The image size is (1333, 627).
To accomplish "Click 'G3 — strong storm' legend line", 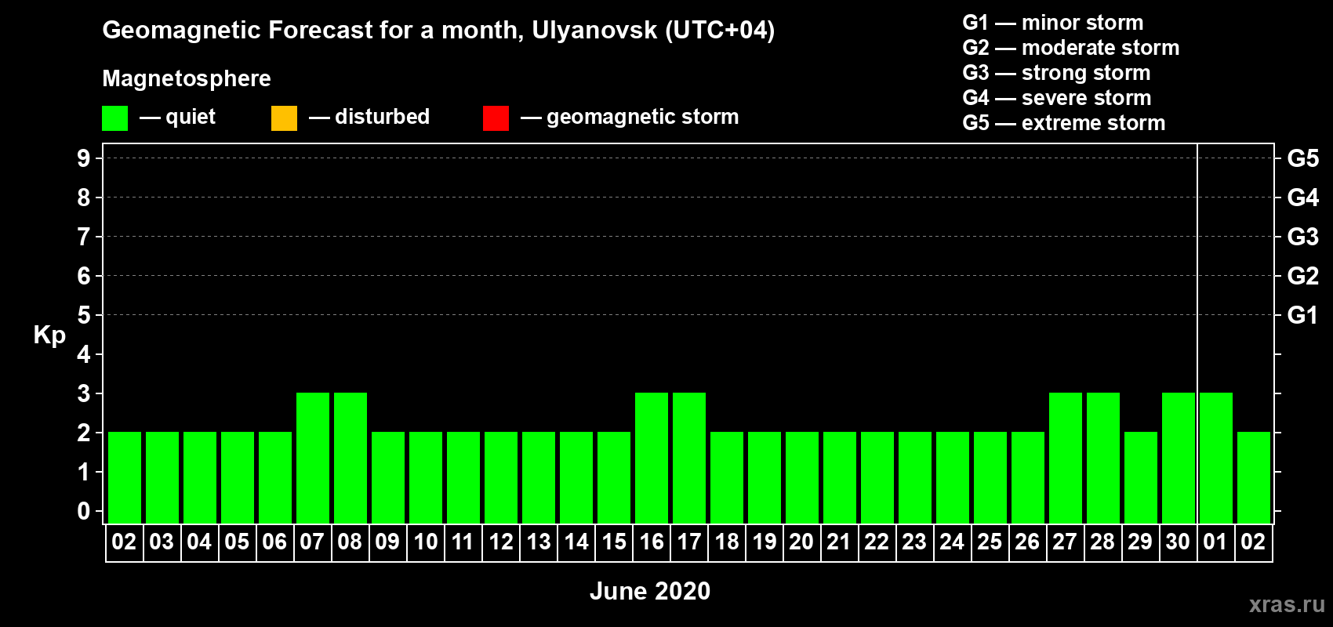I will point(1057,73).
